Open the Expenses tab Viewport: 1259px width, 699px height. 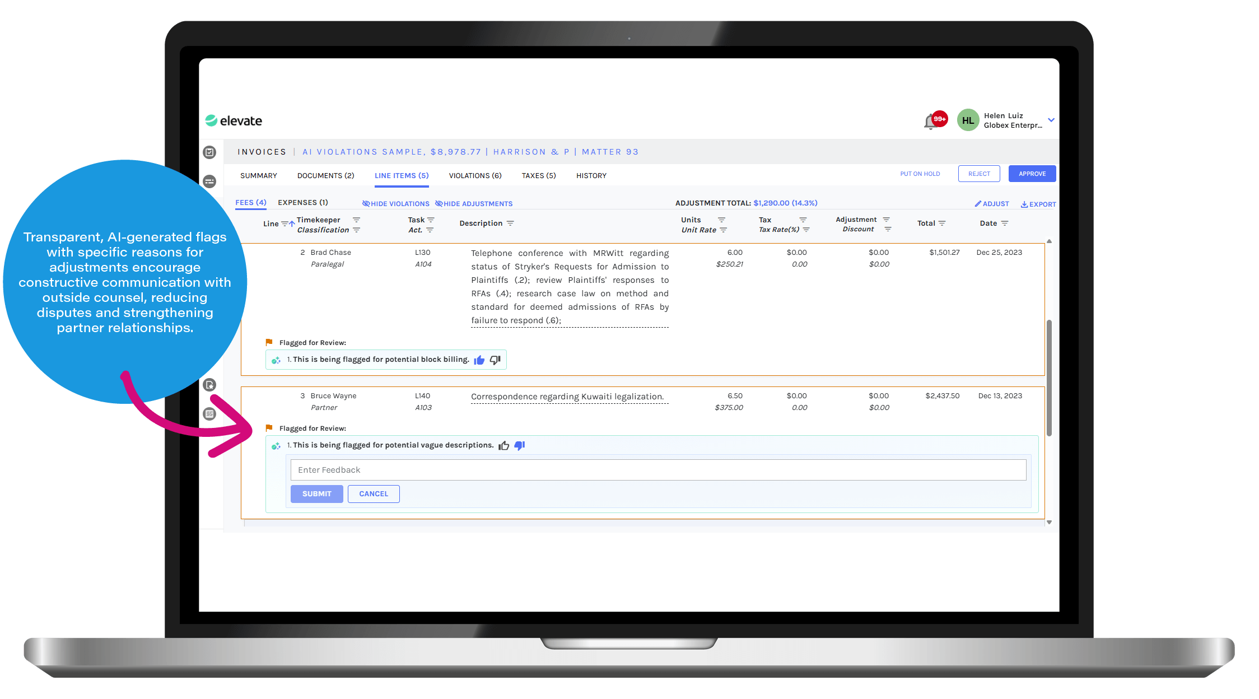pyautogui.click(x=303, y=202)
